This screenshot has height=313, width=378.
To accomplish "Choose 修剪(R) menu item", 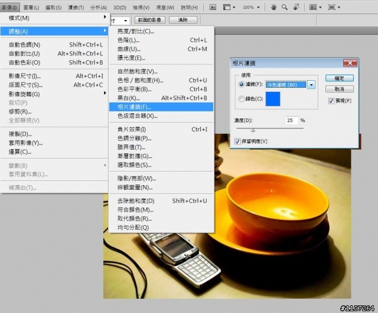I will (x=54, y=111).
